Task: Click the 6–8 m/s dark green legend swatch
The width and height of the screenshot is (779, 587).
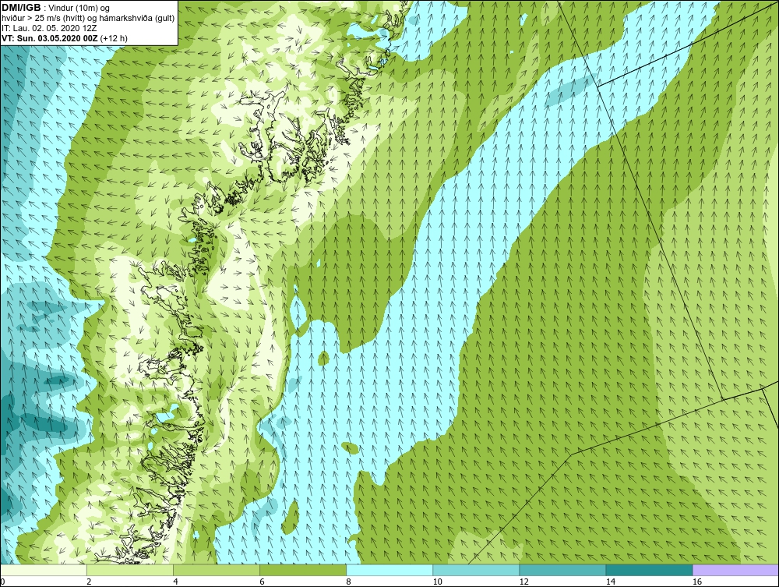Action: click(x=303, y=570)
